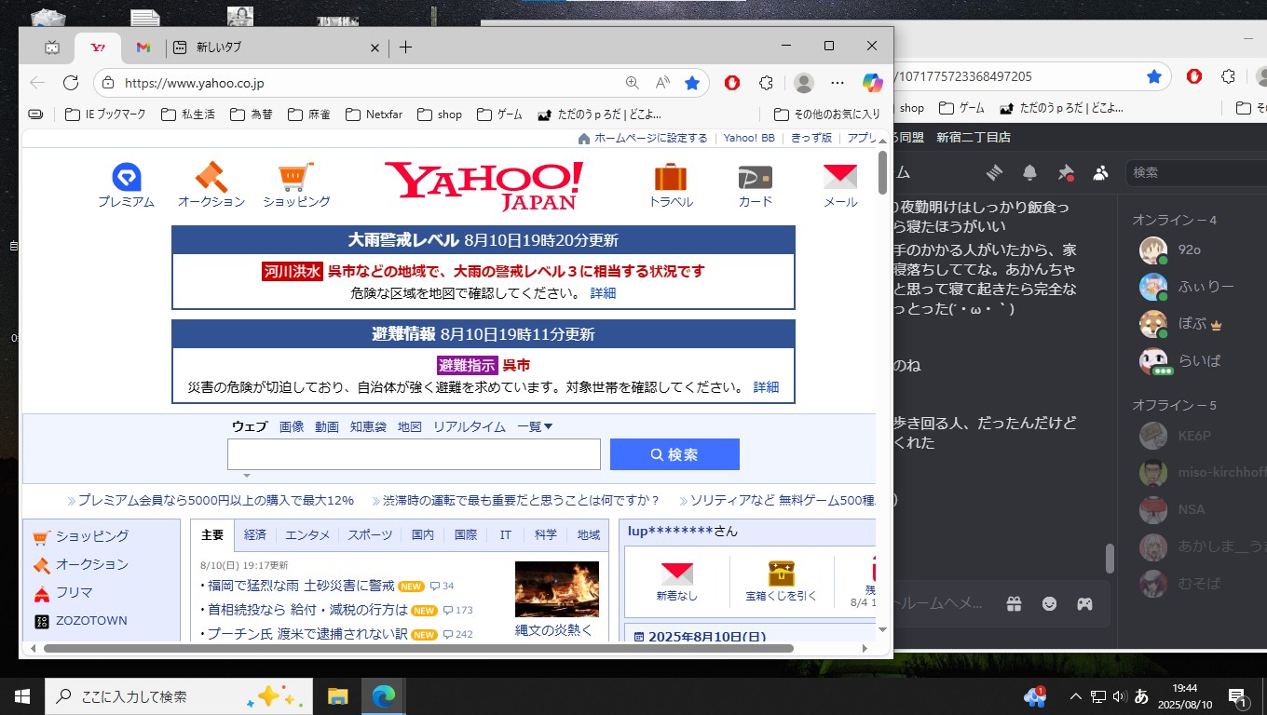This screenshot has width=1267, height=715.
Task: Select 国際 news tab
Action: pyautogui.click(x=466, y=534)
